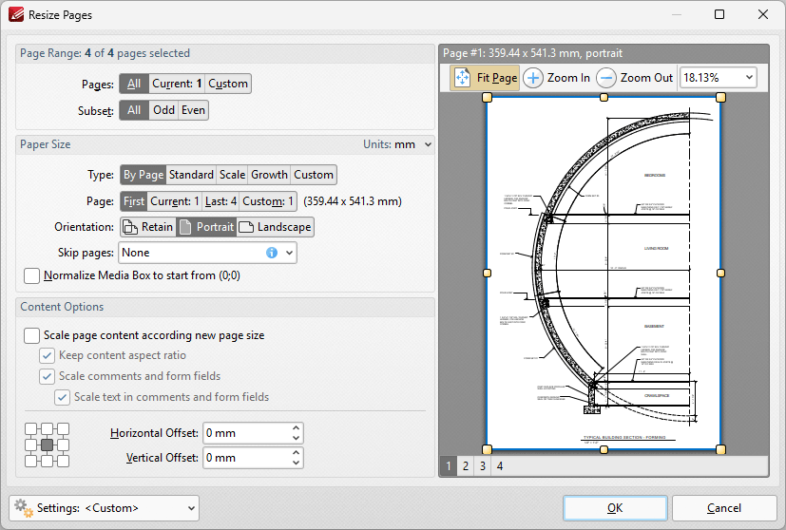Screen dimensions: 786x530
Task: Enable Scale page content according new page size
Action: tap(31, 335)
